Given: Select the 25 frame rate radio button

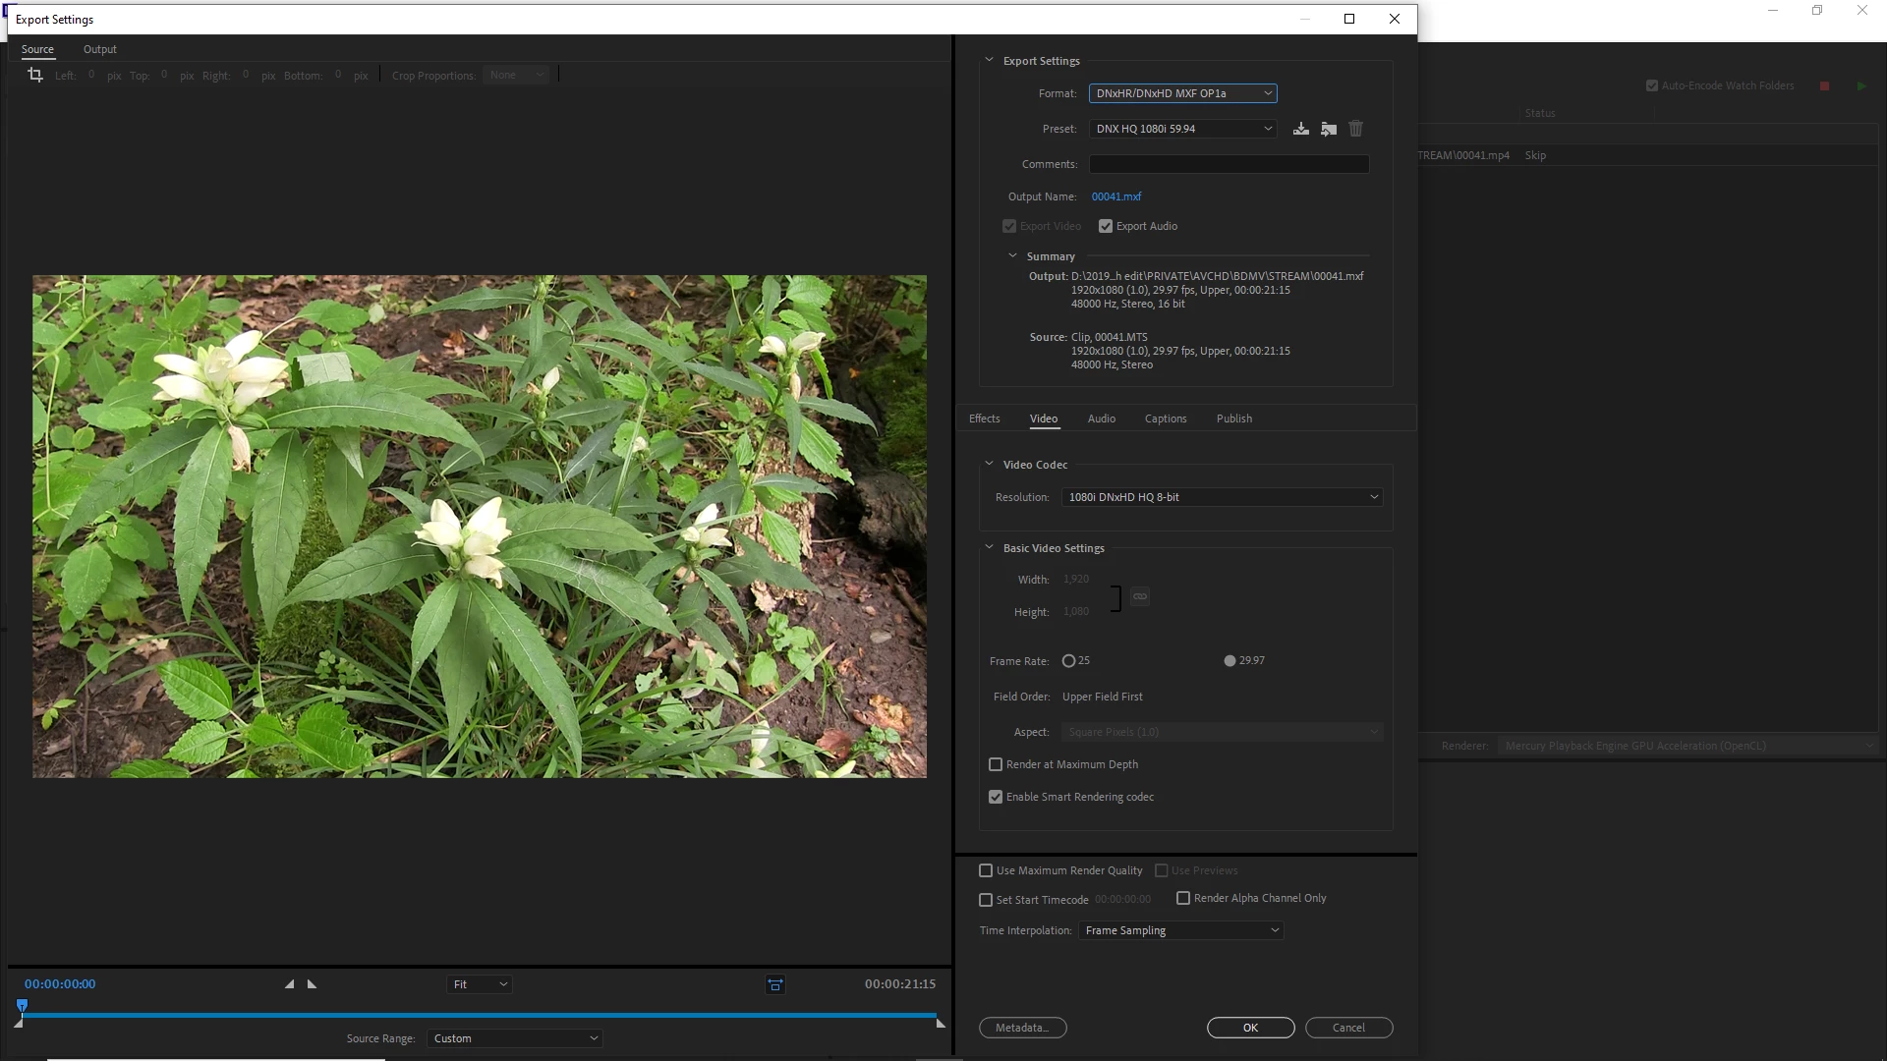Looking at the screenshot, I should coord(1068,661).
